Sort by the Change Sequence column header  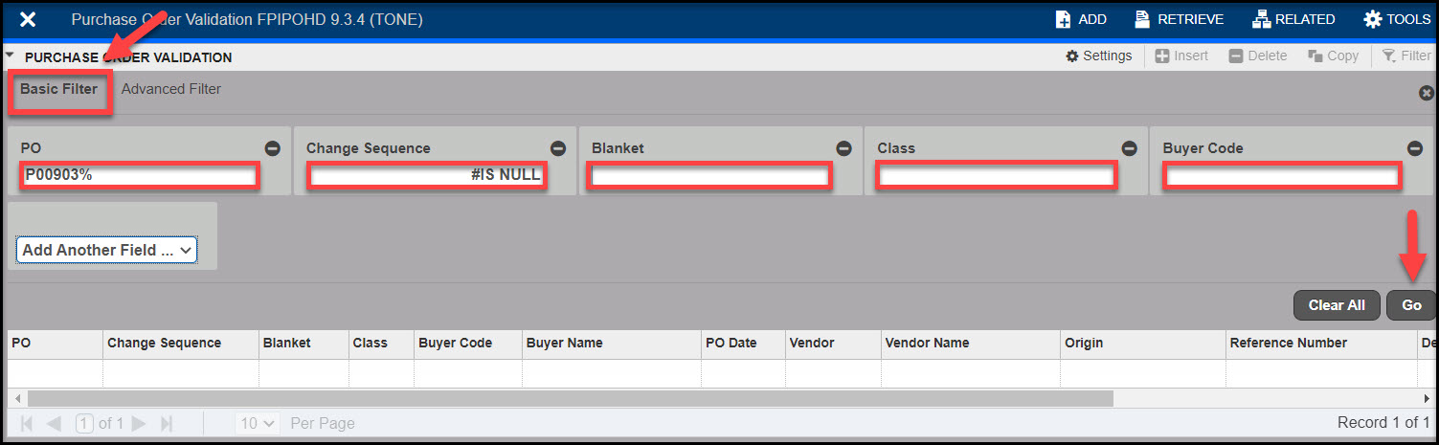[x=181, y=344]
